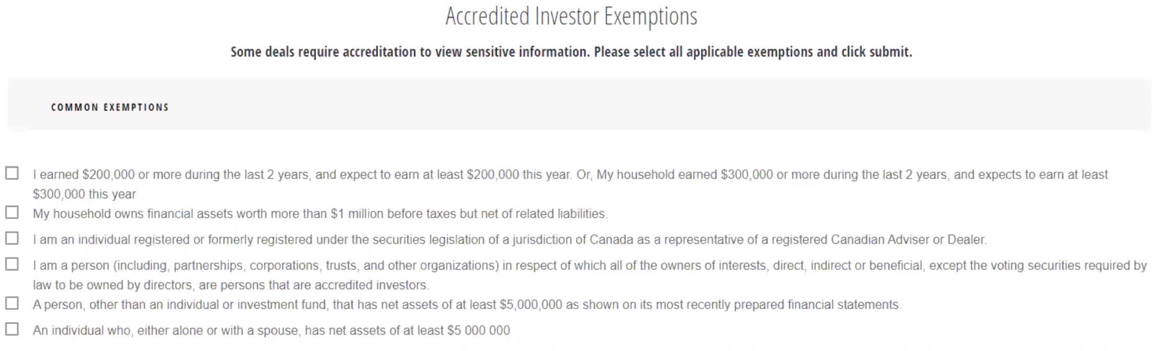The width and height of the screenshot is (1160, 351).
Task: Click the 'My household owns financial assets' label
Action: tap(320, 214)
